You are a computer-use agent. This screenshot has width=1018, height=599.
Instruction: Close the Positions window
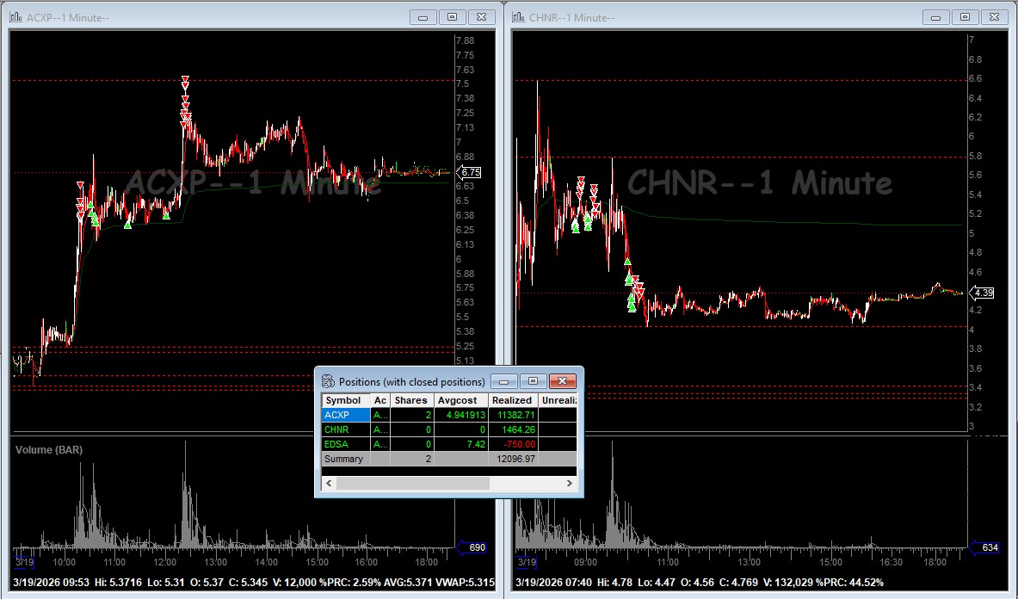(x=563, y=381)
